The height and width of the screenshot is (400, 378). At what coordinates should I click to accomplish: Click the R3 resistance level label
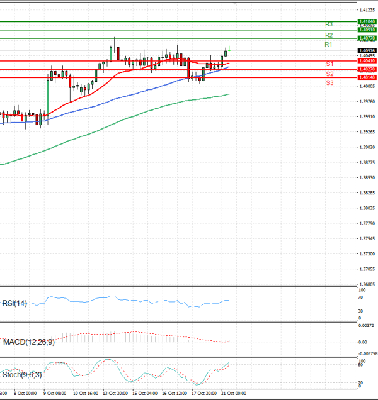click(328, 24)
